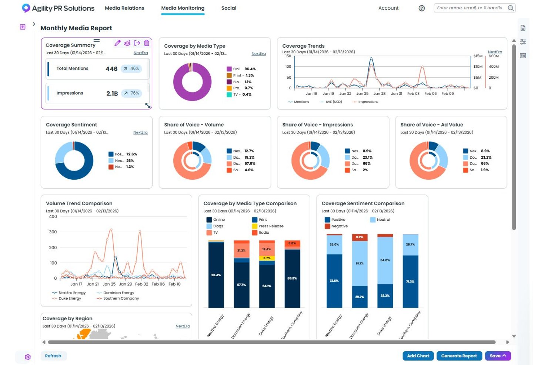Click the Coverage Sentiment donut chart
Screen dimensions: 548x365
tap(74, 160)
